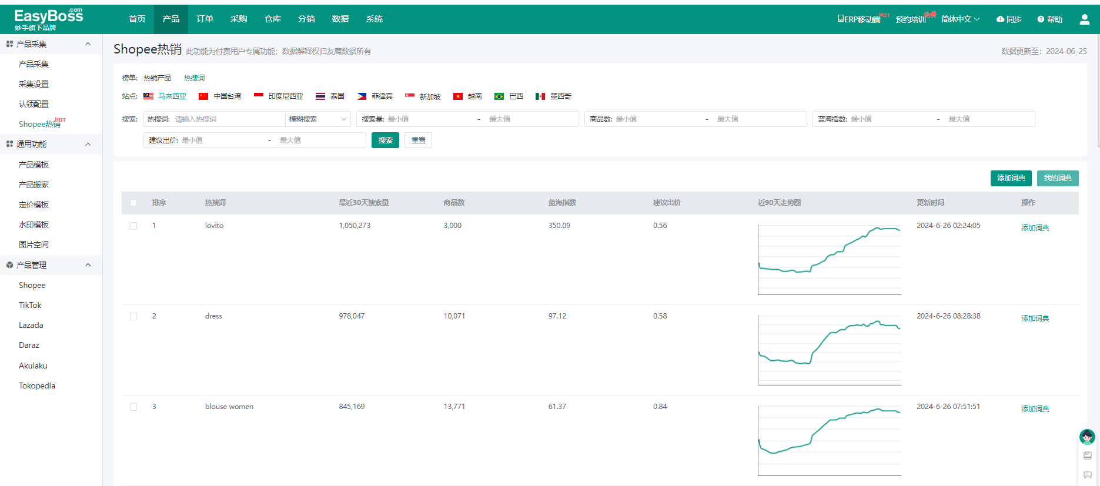Open the 首页 top menu

[137, 19]
